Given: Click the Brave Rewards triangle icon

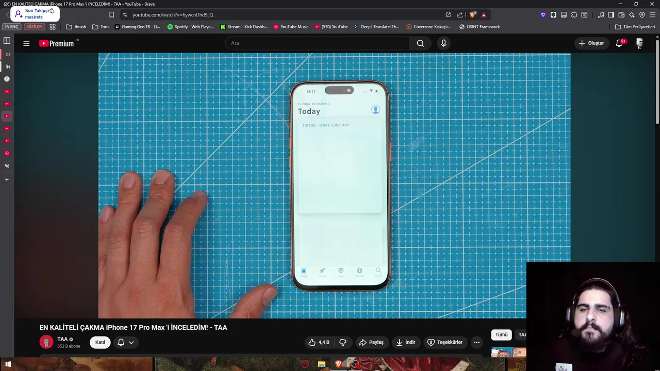Looking at the screenshot, I should coord(484,15).
